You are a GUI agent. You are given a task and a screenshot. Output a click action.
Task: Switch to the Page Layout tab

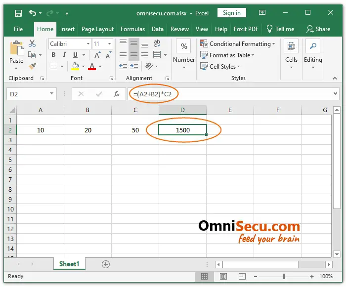point(97,29)
